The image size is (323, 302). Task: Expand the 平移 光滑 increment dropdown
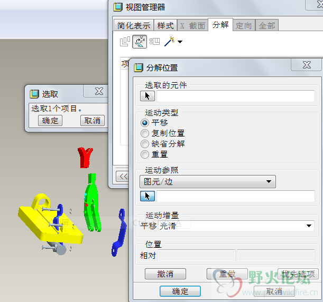coord(236,226)
